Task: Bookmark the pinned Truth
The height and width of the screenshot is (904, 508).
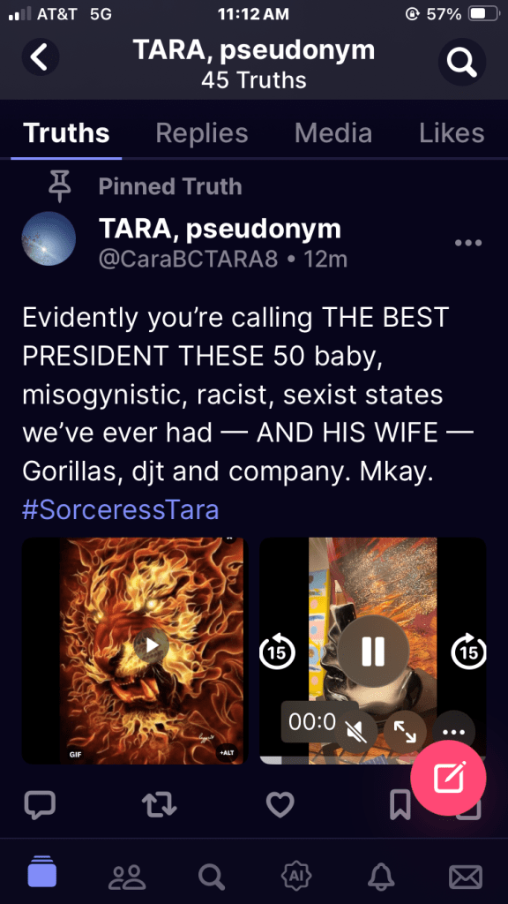Action: pyautogui.click(x=400, y=805)
